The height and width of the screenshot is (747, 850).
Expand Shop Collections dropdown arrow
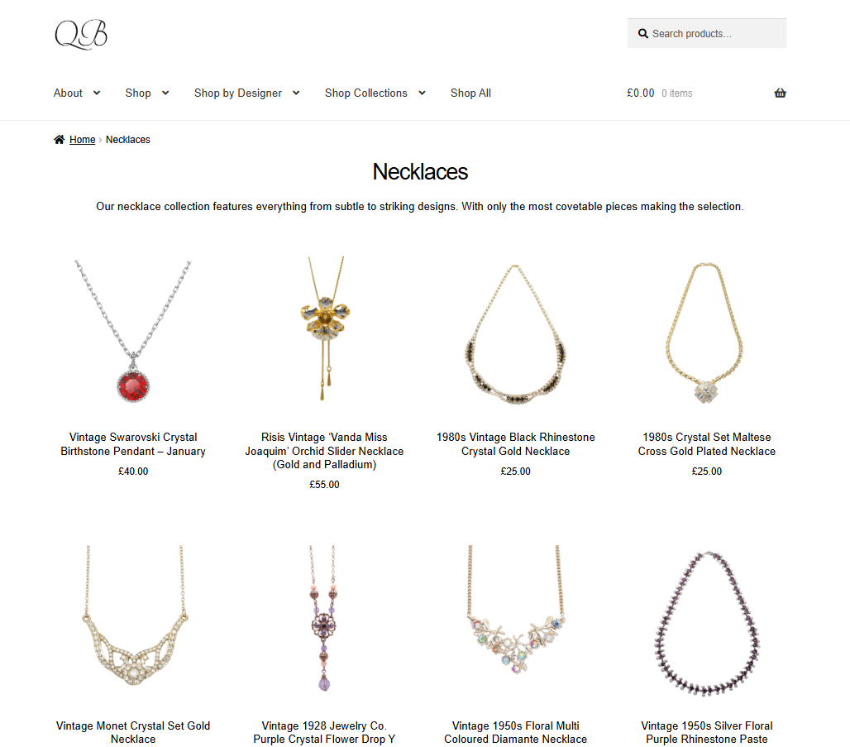pyautogui.click(x=422, y=93)
